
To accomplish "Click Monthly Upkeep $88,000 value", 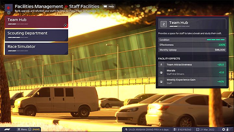I will click(x=220, y=50).
